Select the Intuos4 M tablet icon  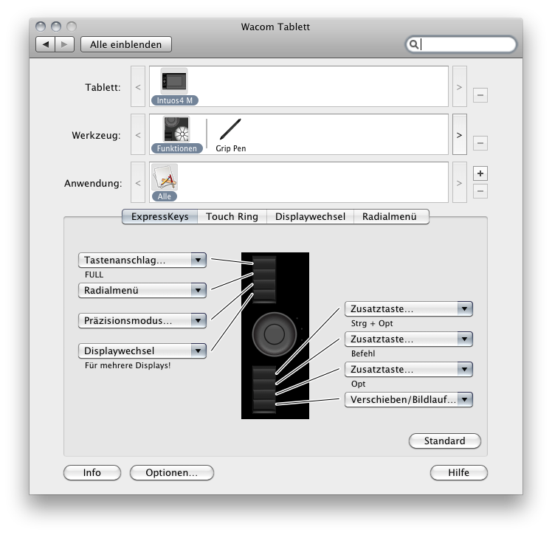[x=175, y=82]
